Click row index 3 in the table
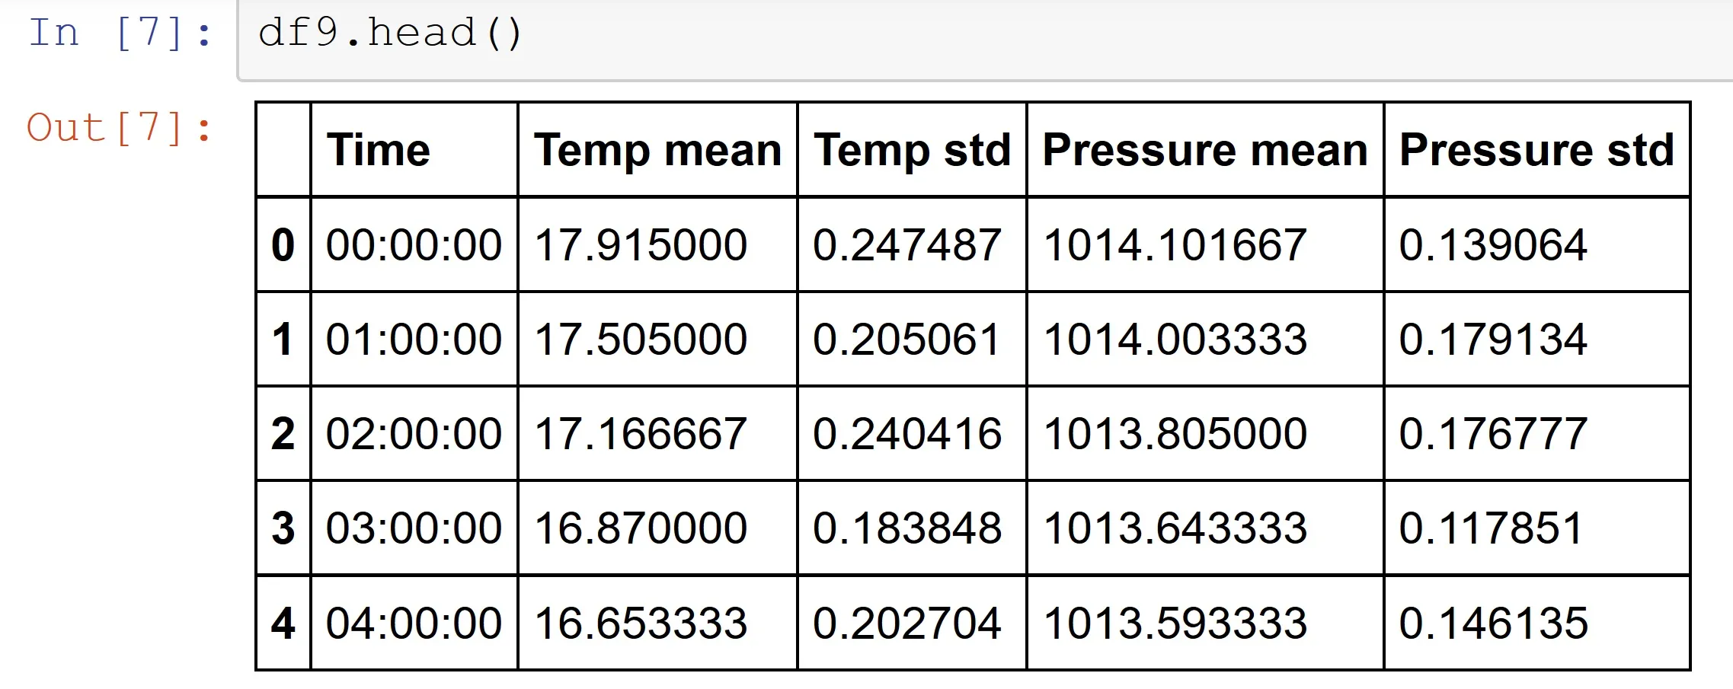Image resolution: width=1733 pixels, height=689 pixels. click(x=283, y=528)
